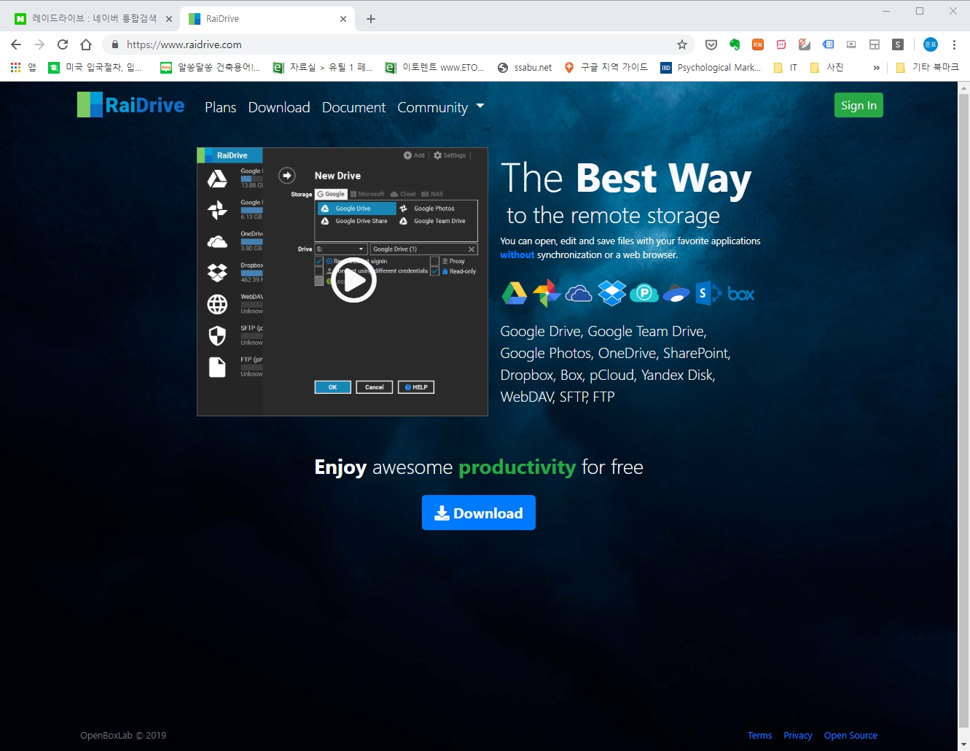
Task: Open the Chrome profile avatar
Action: 931,44
